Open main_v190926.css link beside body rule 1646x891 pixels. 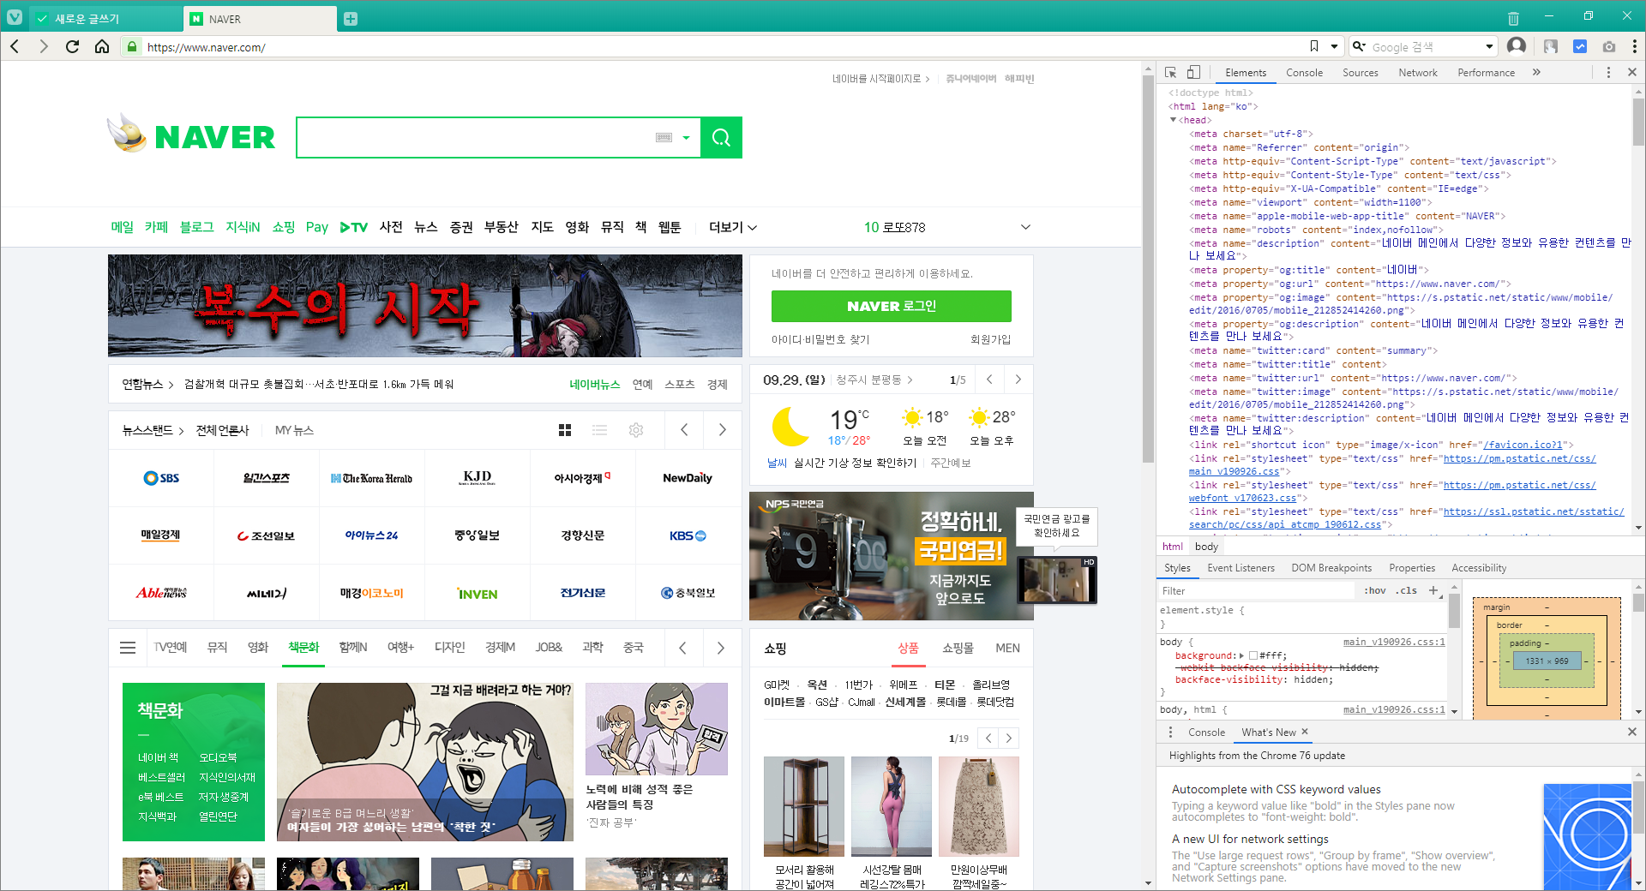[x=1394, y=642]
